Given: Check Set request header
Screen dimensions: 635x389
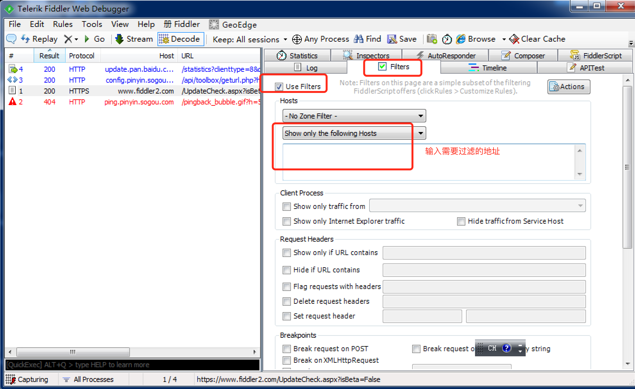Looking at the screenshot, I should (x=286, y=316).
